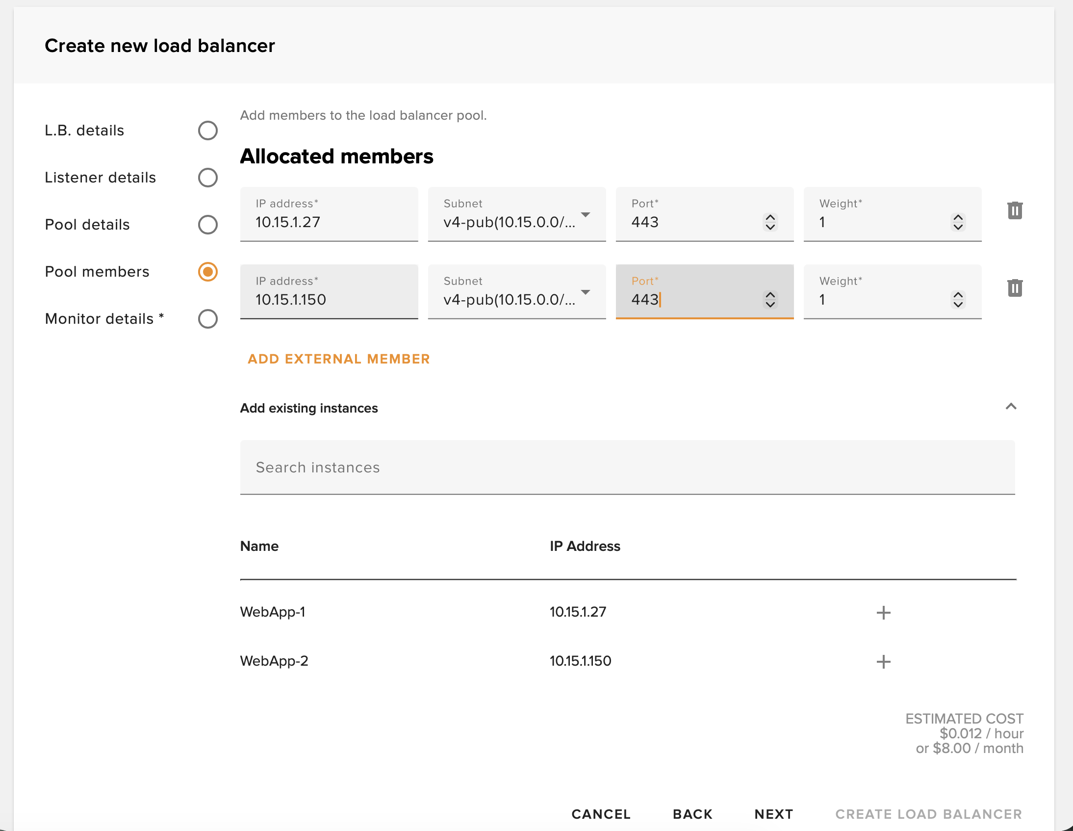Cancel the load balancer creation
1073x831 pixels.
pos(600,814)
